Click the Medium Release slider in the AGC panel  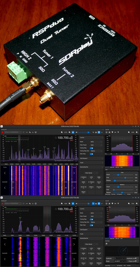tap(123, 193)
